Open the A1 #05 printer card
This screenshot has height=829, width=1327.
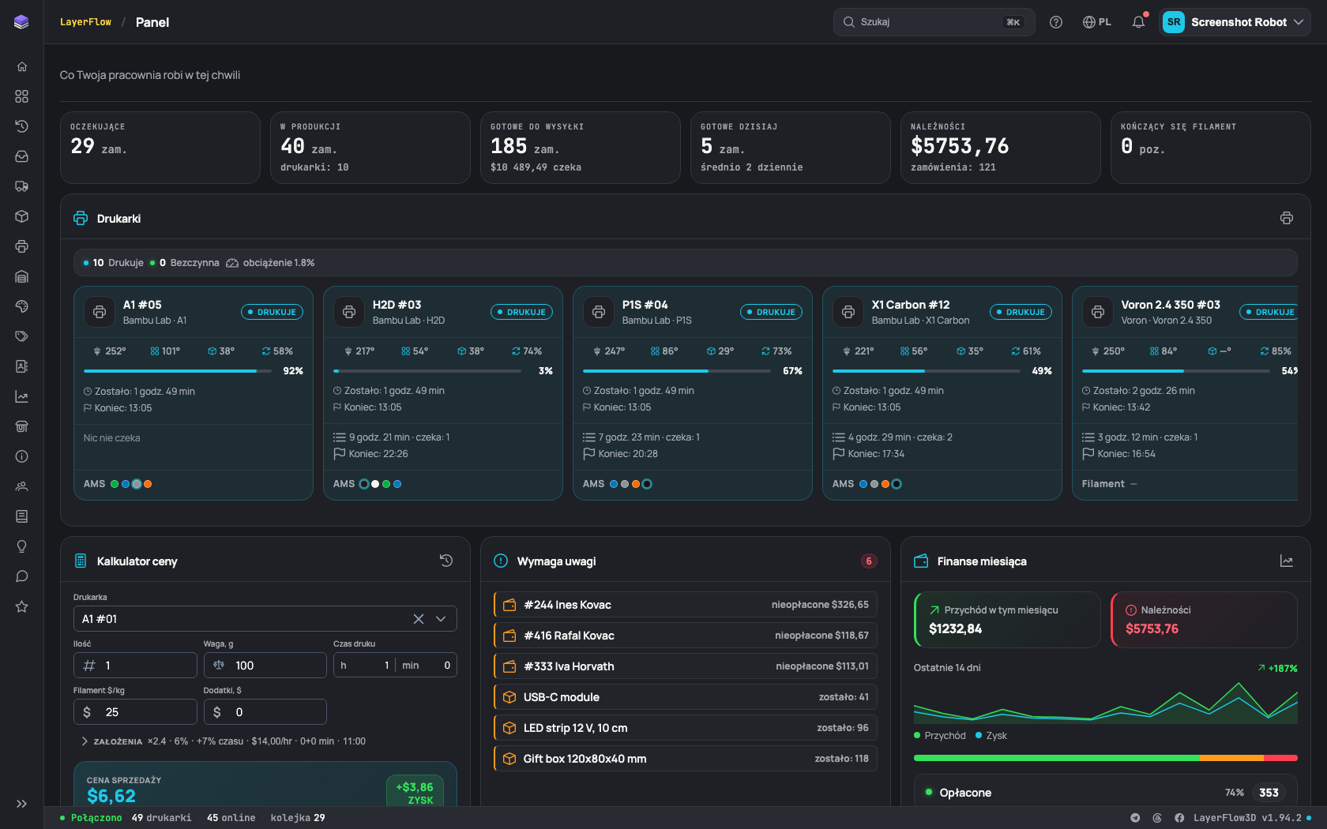tap(194, 393)
